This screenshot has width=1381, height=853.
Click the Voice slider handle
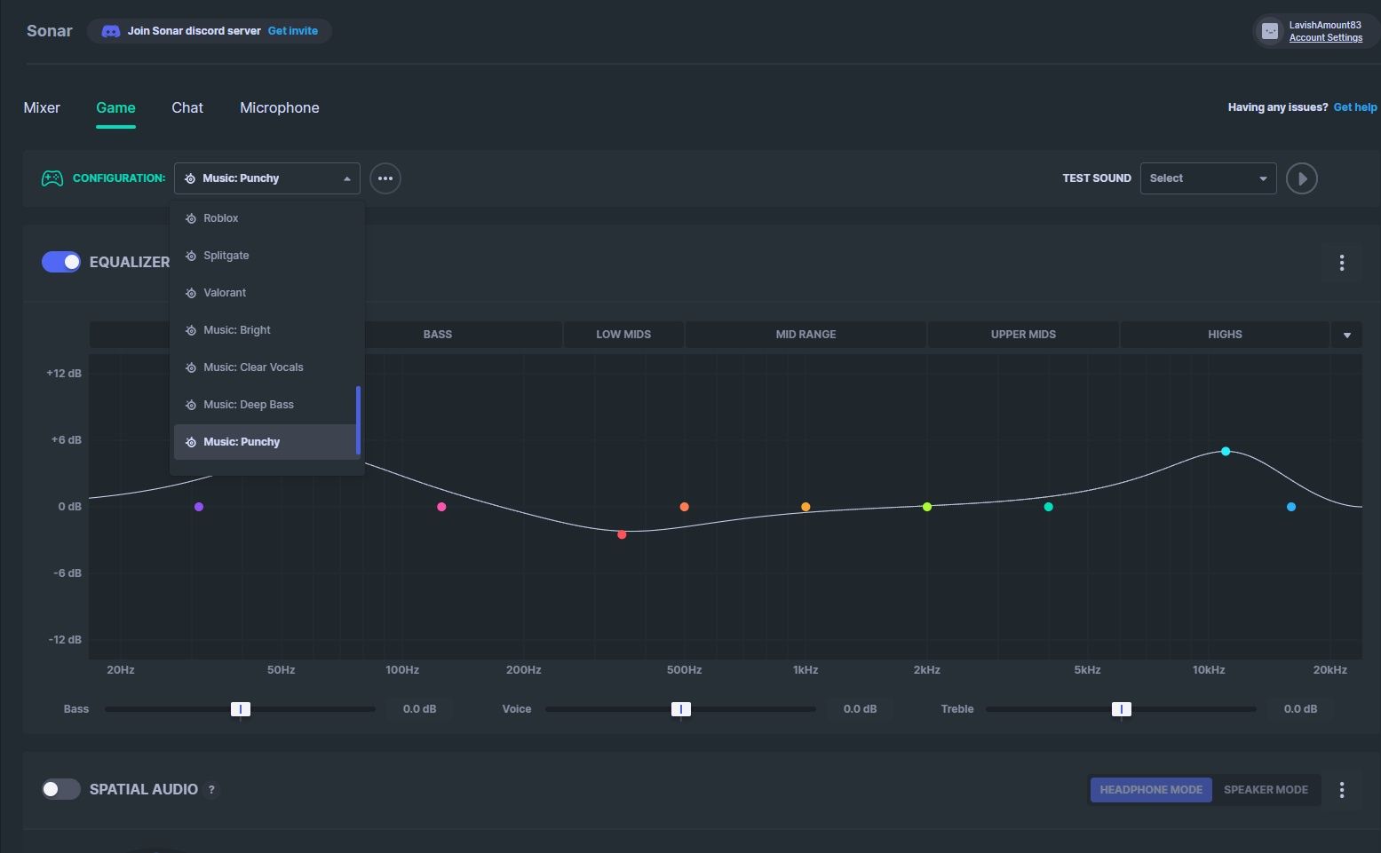680,709
